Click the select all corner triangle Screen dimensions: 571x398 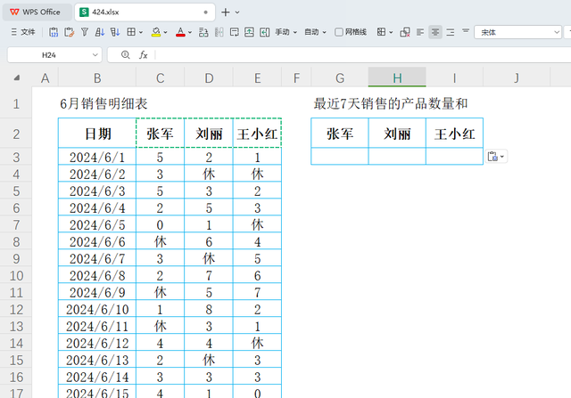(17, 77)
